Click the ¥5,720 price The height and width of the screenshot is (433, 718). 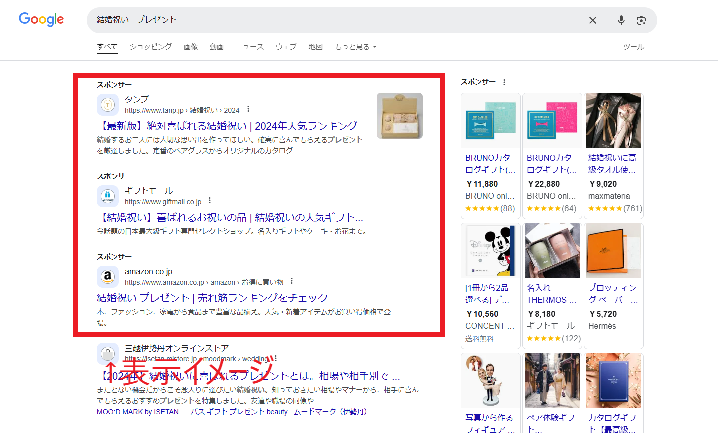[603, 314]
